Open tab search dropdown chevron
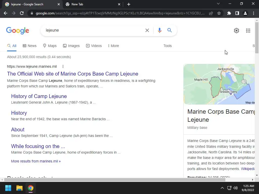The width and height of the screenshot is (259, 194). coord(218,4)
